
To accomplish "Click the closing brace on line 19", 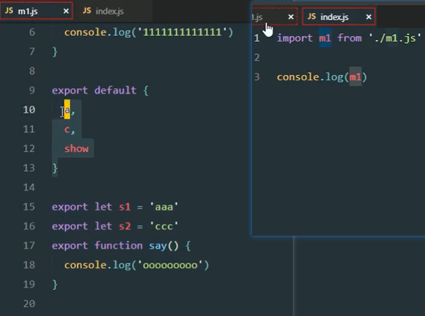I will click(x=55, y=284).
